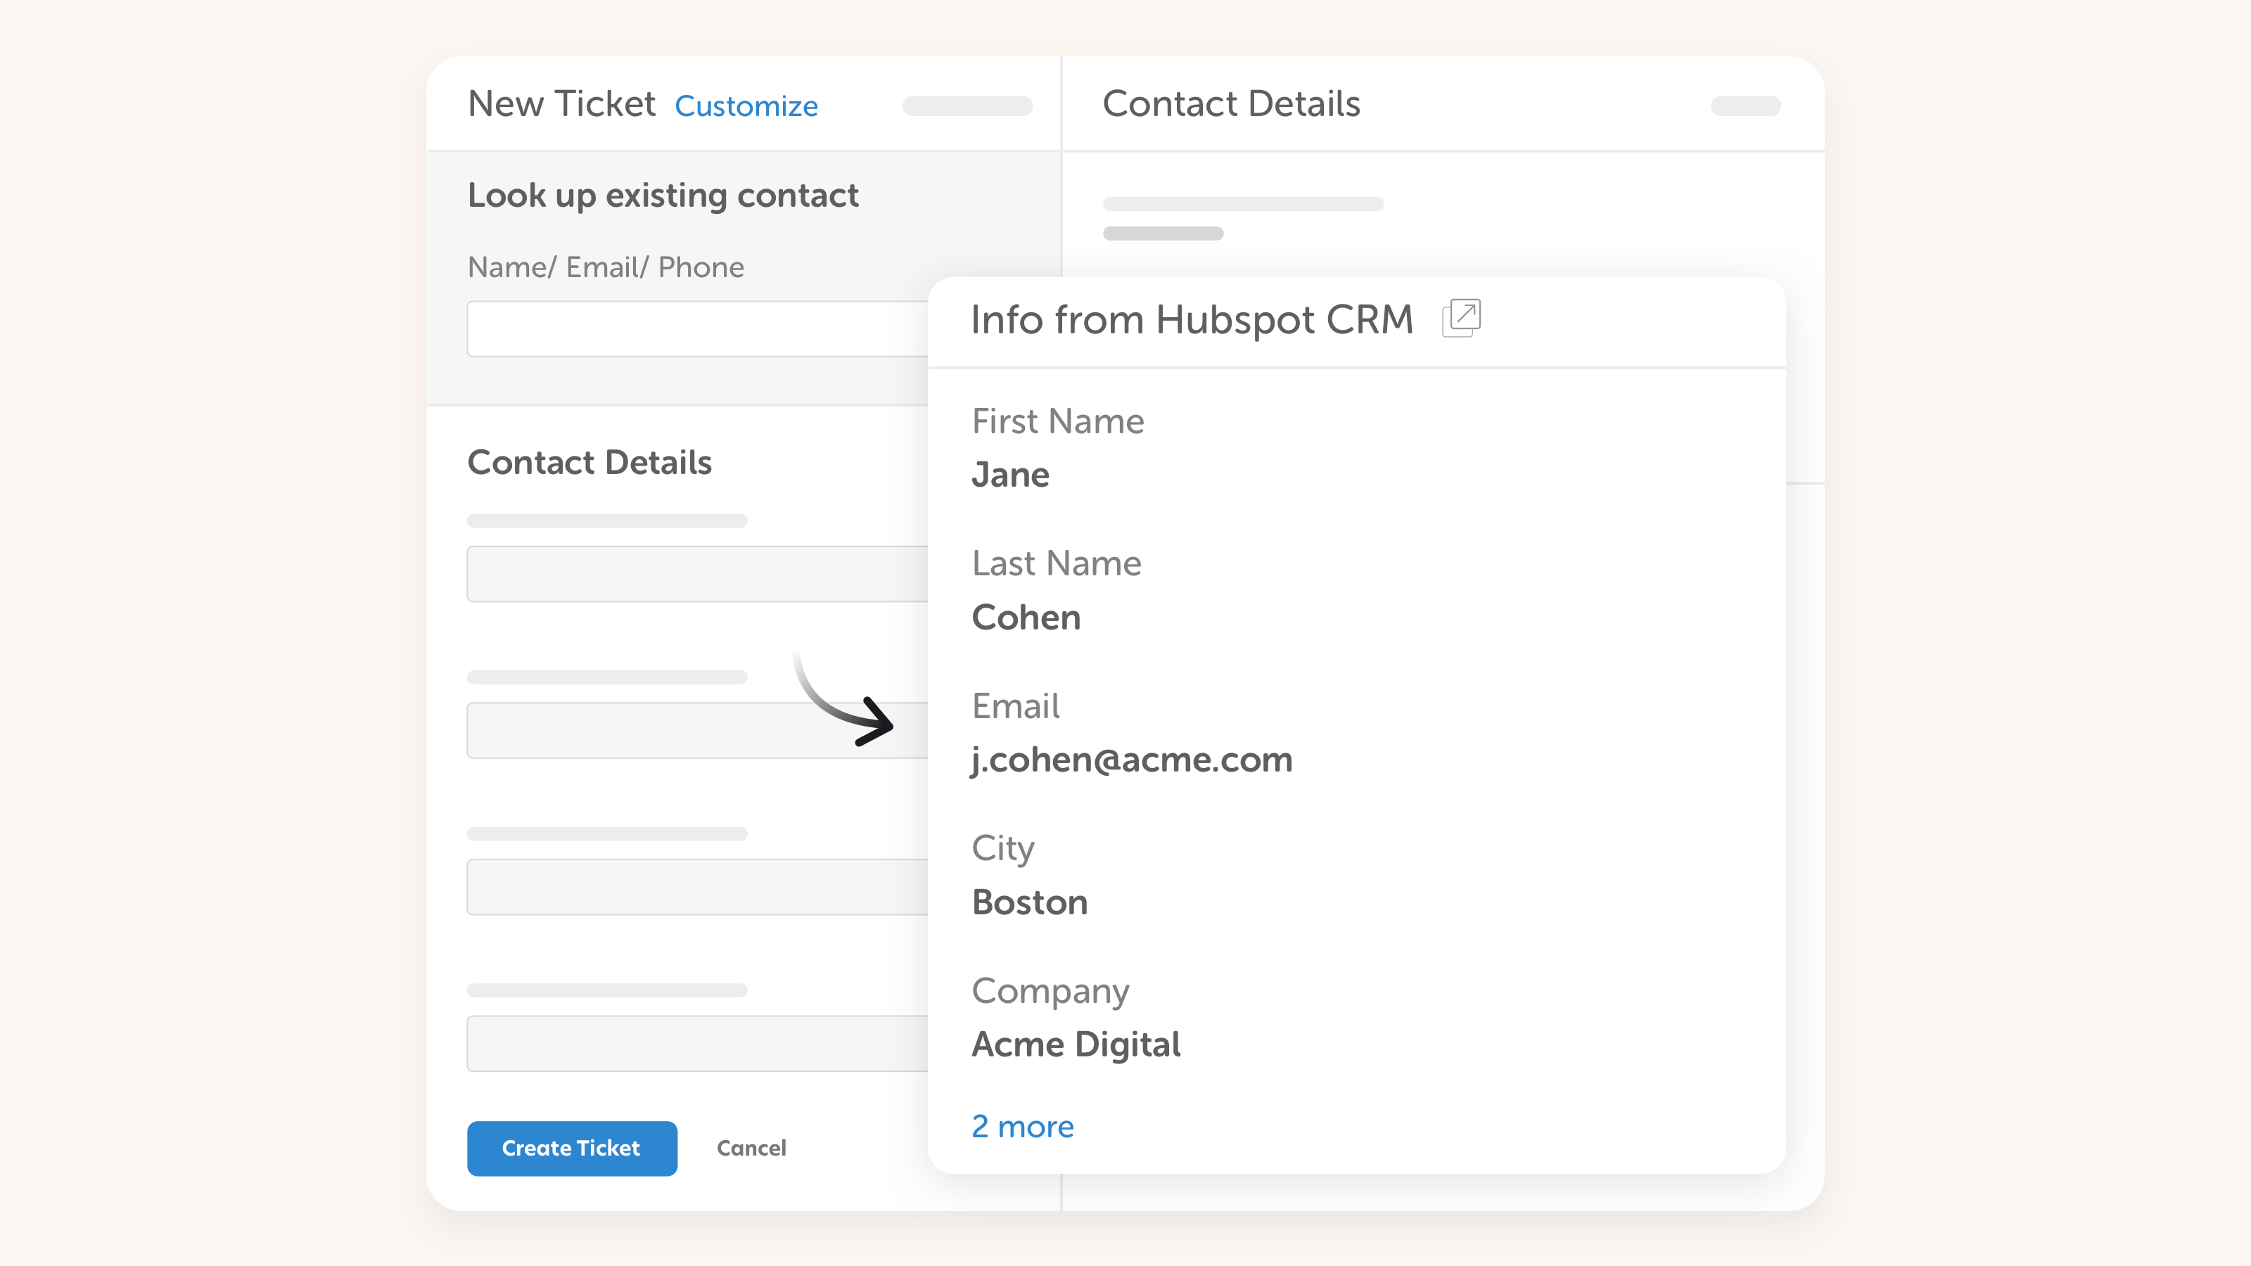Click the New Ticket panel title
The height and width of the screenshot is (1266, 2251).
561,104
